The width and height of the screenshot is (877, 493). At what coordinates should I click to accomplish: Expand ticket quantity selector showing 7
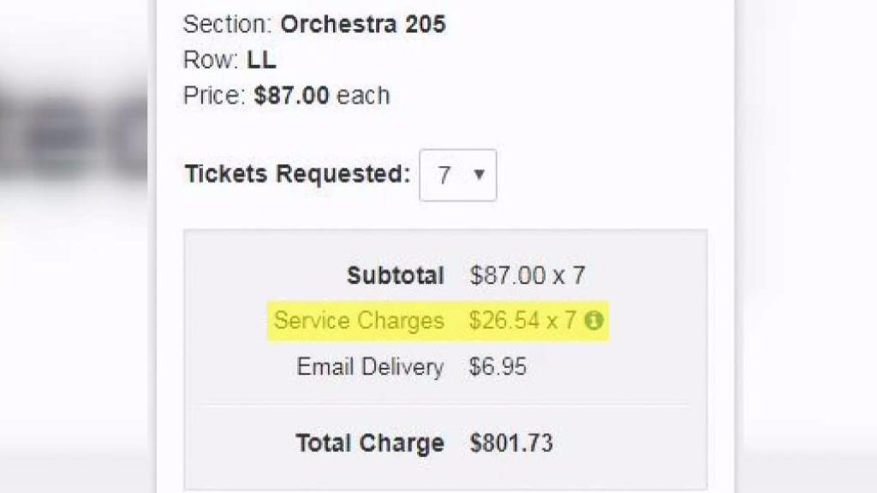[x=457, y=175]
